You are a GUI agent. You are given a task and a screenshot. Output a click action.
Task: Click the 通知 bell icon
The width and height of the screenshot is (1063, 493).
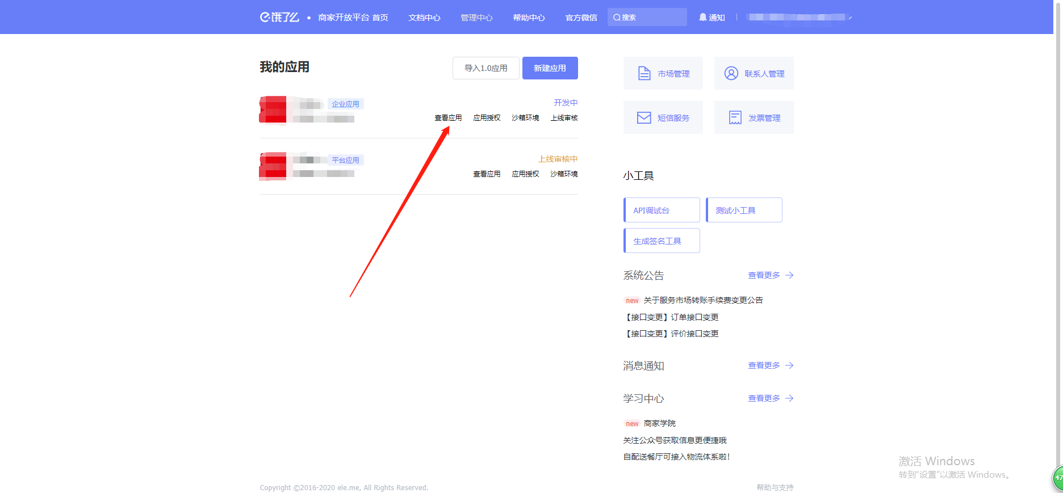[x=703, y=17]
